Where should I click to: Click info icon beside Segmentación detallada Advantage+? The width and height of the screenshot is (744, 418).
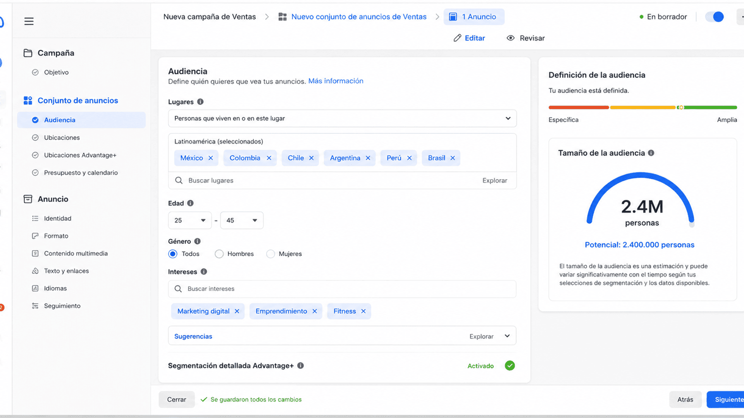(300, 366)
